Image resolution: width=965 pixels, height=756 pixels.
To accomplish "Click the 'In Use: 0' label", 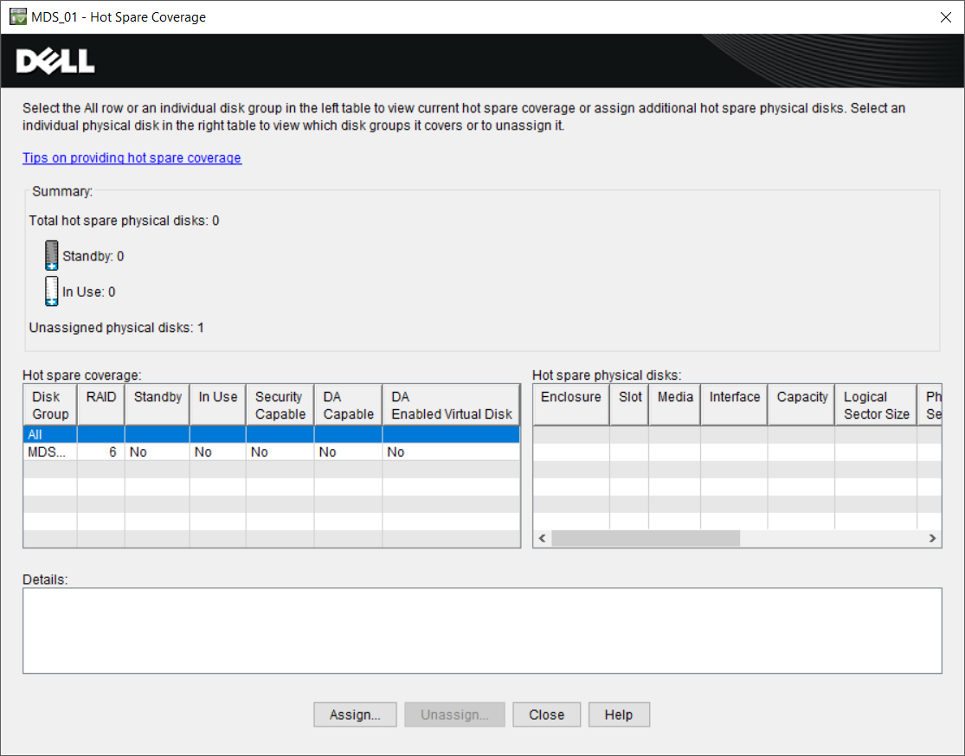I will tap(88, 292).
